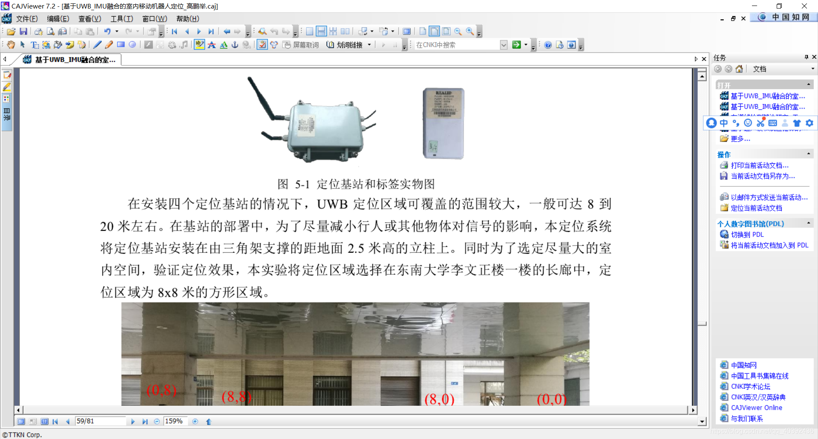The image size is (818, 439).
Task: Select the rectangle drawing tool
Action: click(121, 45)
